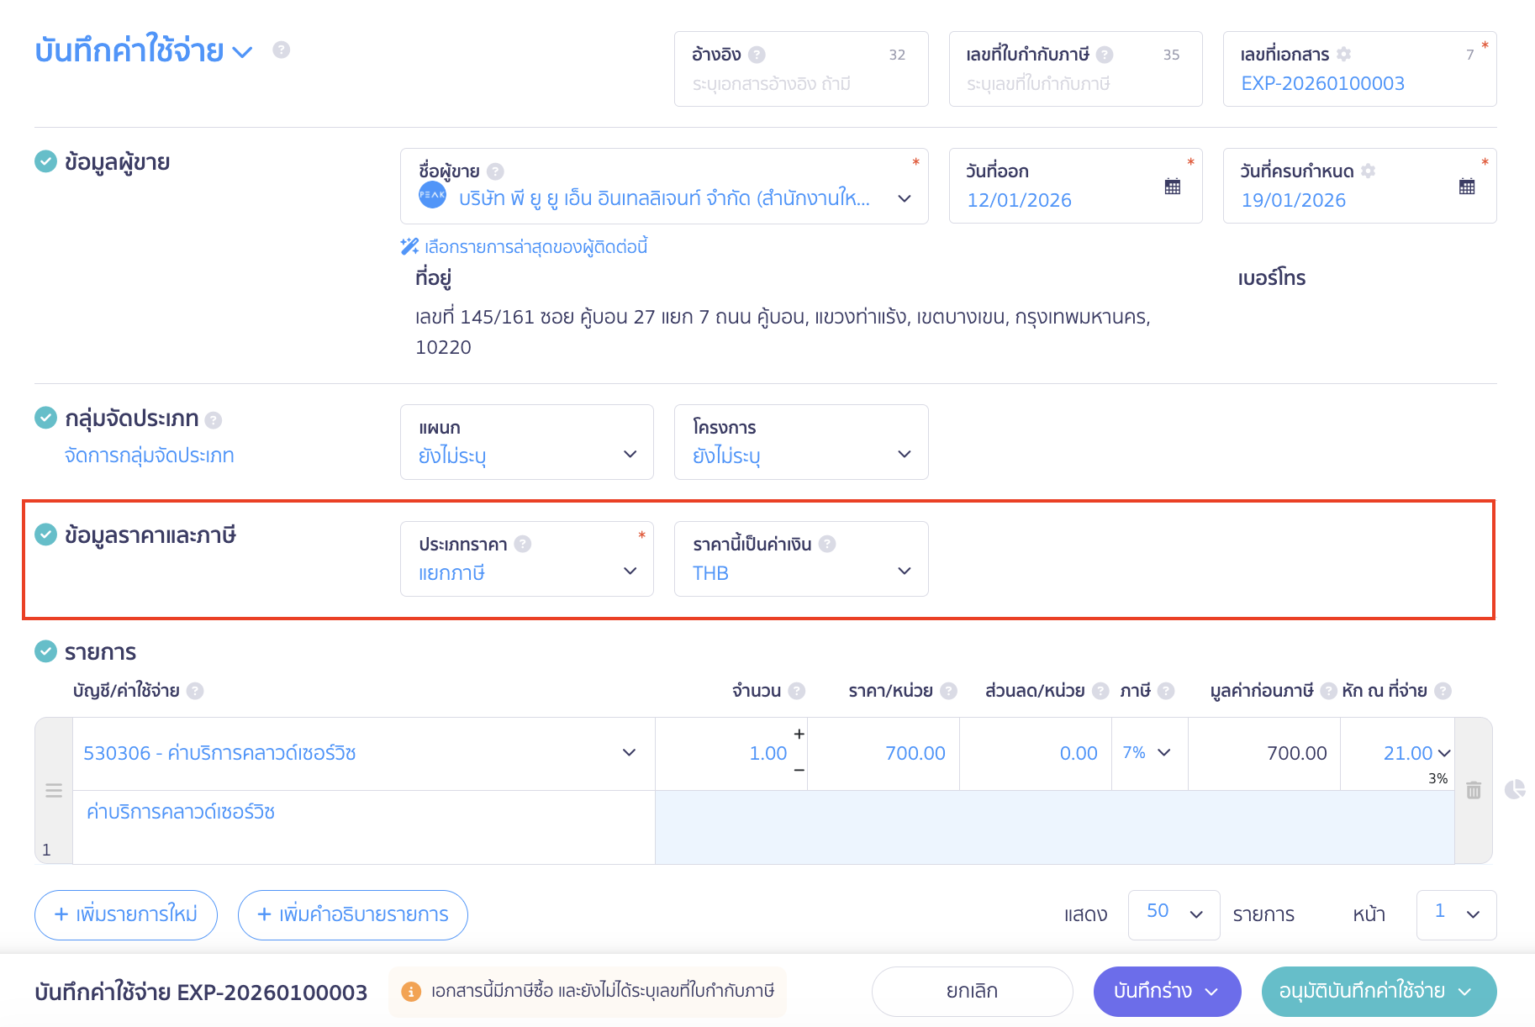1535x1027 pixels.
Task: Open the จัดการกลุ่มจัดประเภท link
Action: 150,456
